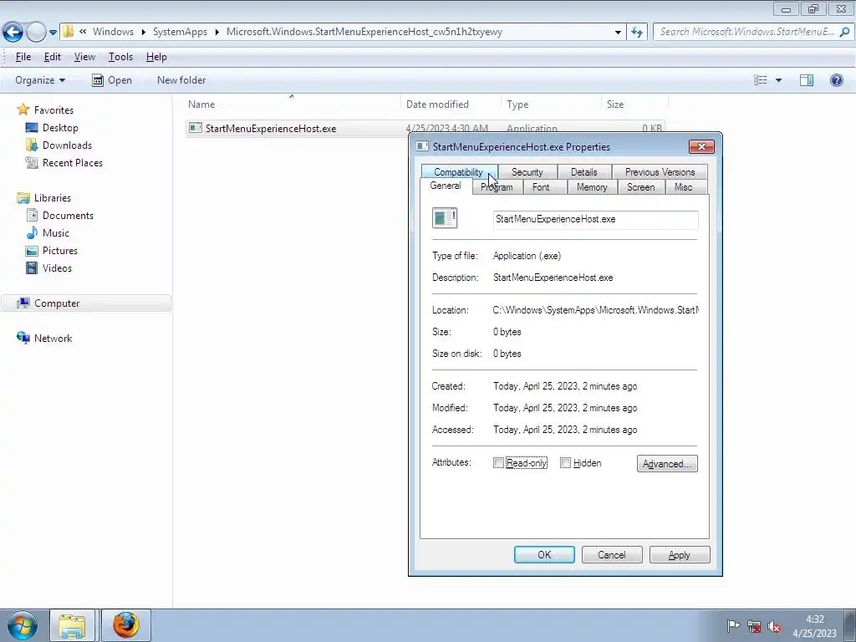Switch to the Misc tab
The height and width of the screenshot is (642, 856).
pos(684,187)
